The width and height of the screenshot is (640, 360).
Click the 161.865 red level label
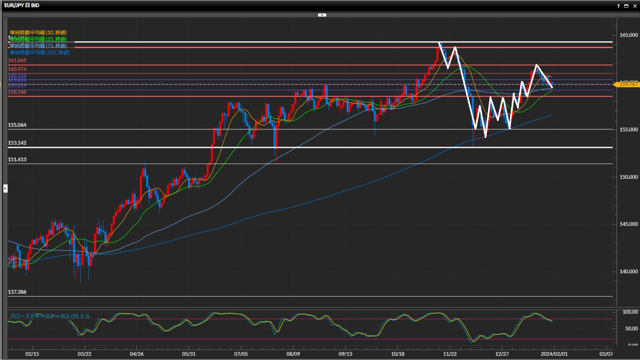[17, 60]
